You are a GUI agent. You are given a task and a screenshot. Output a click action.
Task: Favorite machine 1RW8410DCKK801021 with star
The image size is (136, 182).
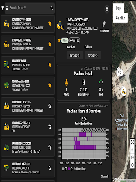(50, 147)
